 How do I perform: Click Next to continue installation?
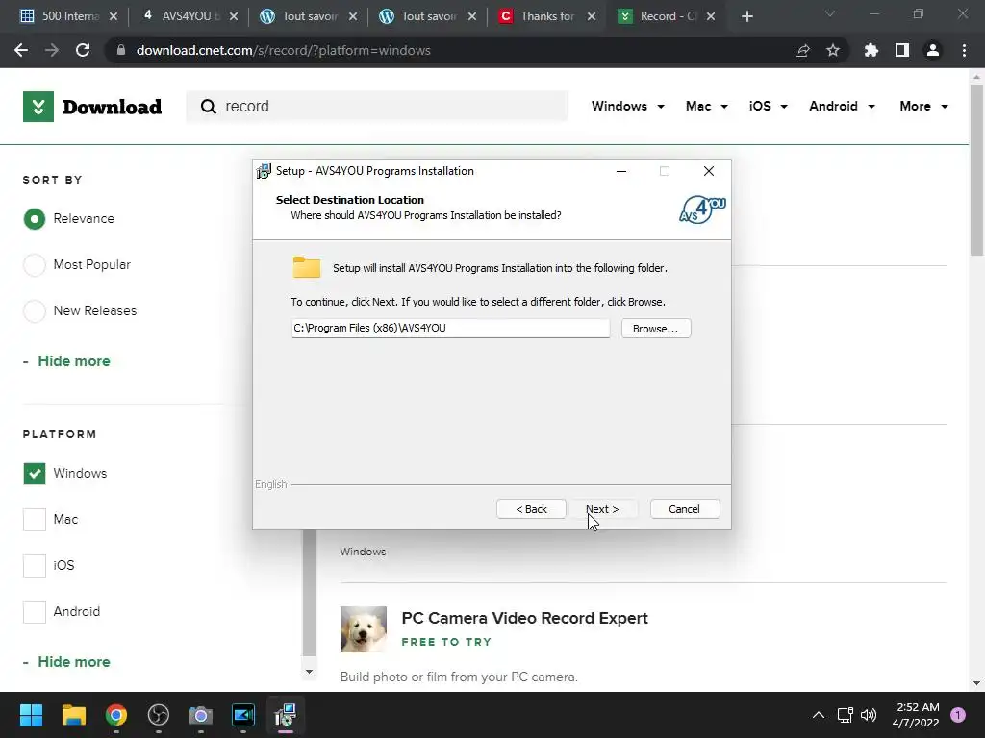coord(602,509)
